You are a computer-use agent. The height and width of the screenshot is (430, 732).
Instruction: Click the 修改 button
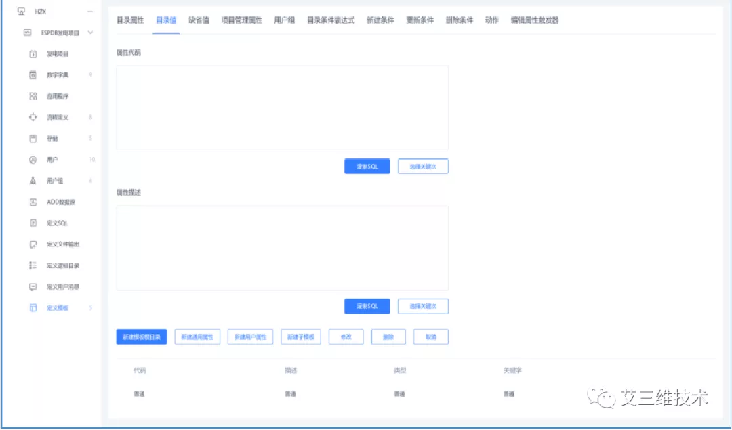click(346, 337)
